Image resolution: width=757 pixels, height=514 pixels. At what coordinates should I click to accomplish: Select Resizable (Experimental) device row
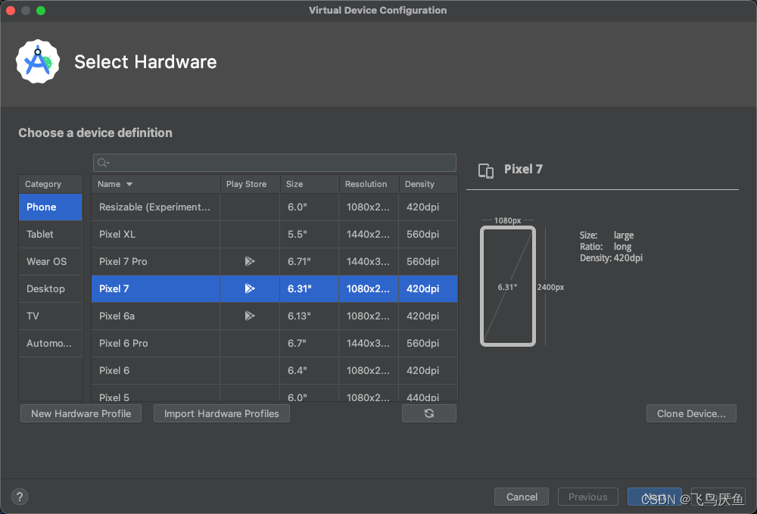(275, 207)
